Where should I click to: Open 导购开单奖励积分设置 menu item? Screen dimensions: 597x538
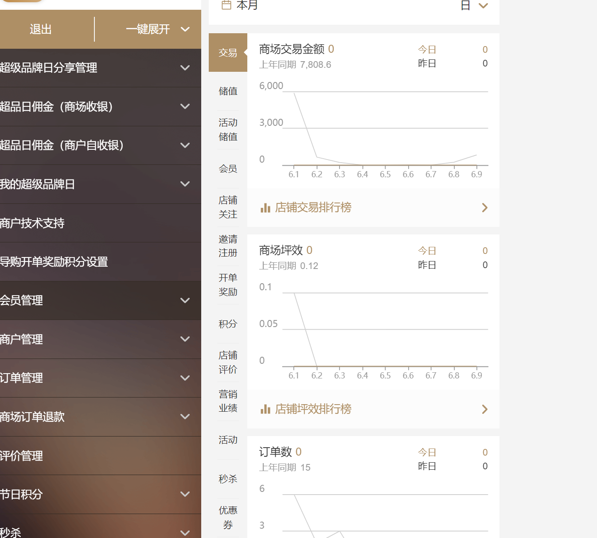[x=101, y=262]
